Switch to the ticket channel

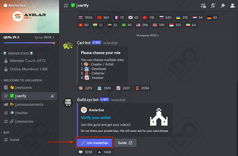29,140
